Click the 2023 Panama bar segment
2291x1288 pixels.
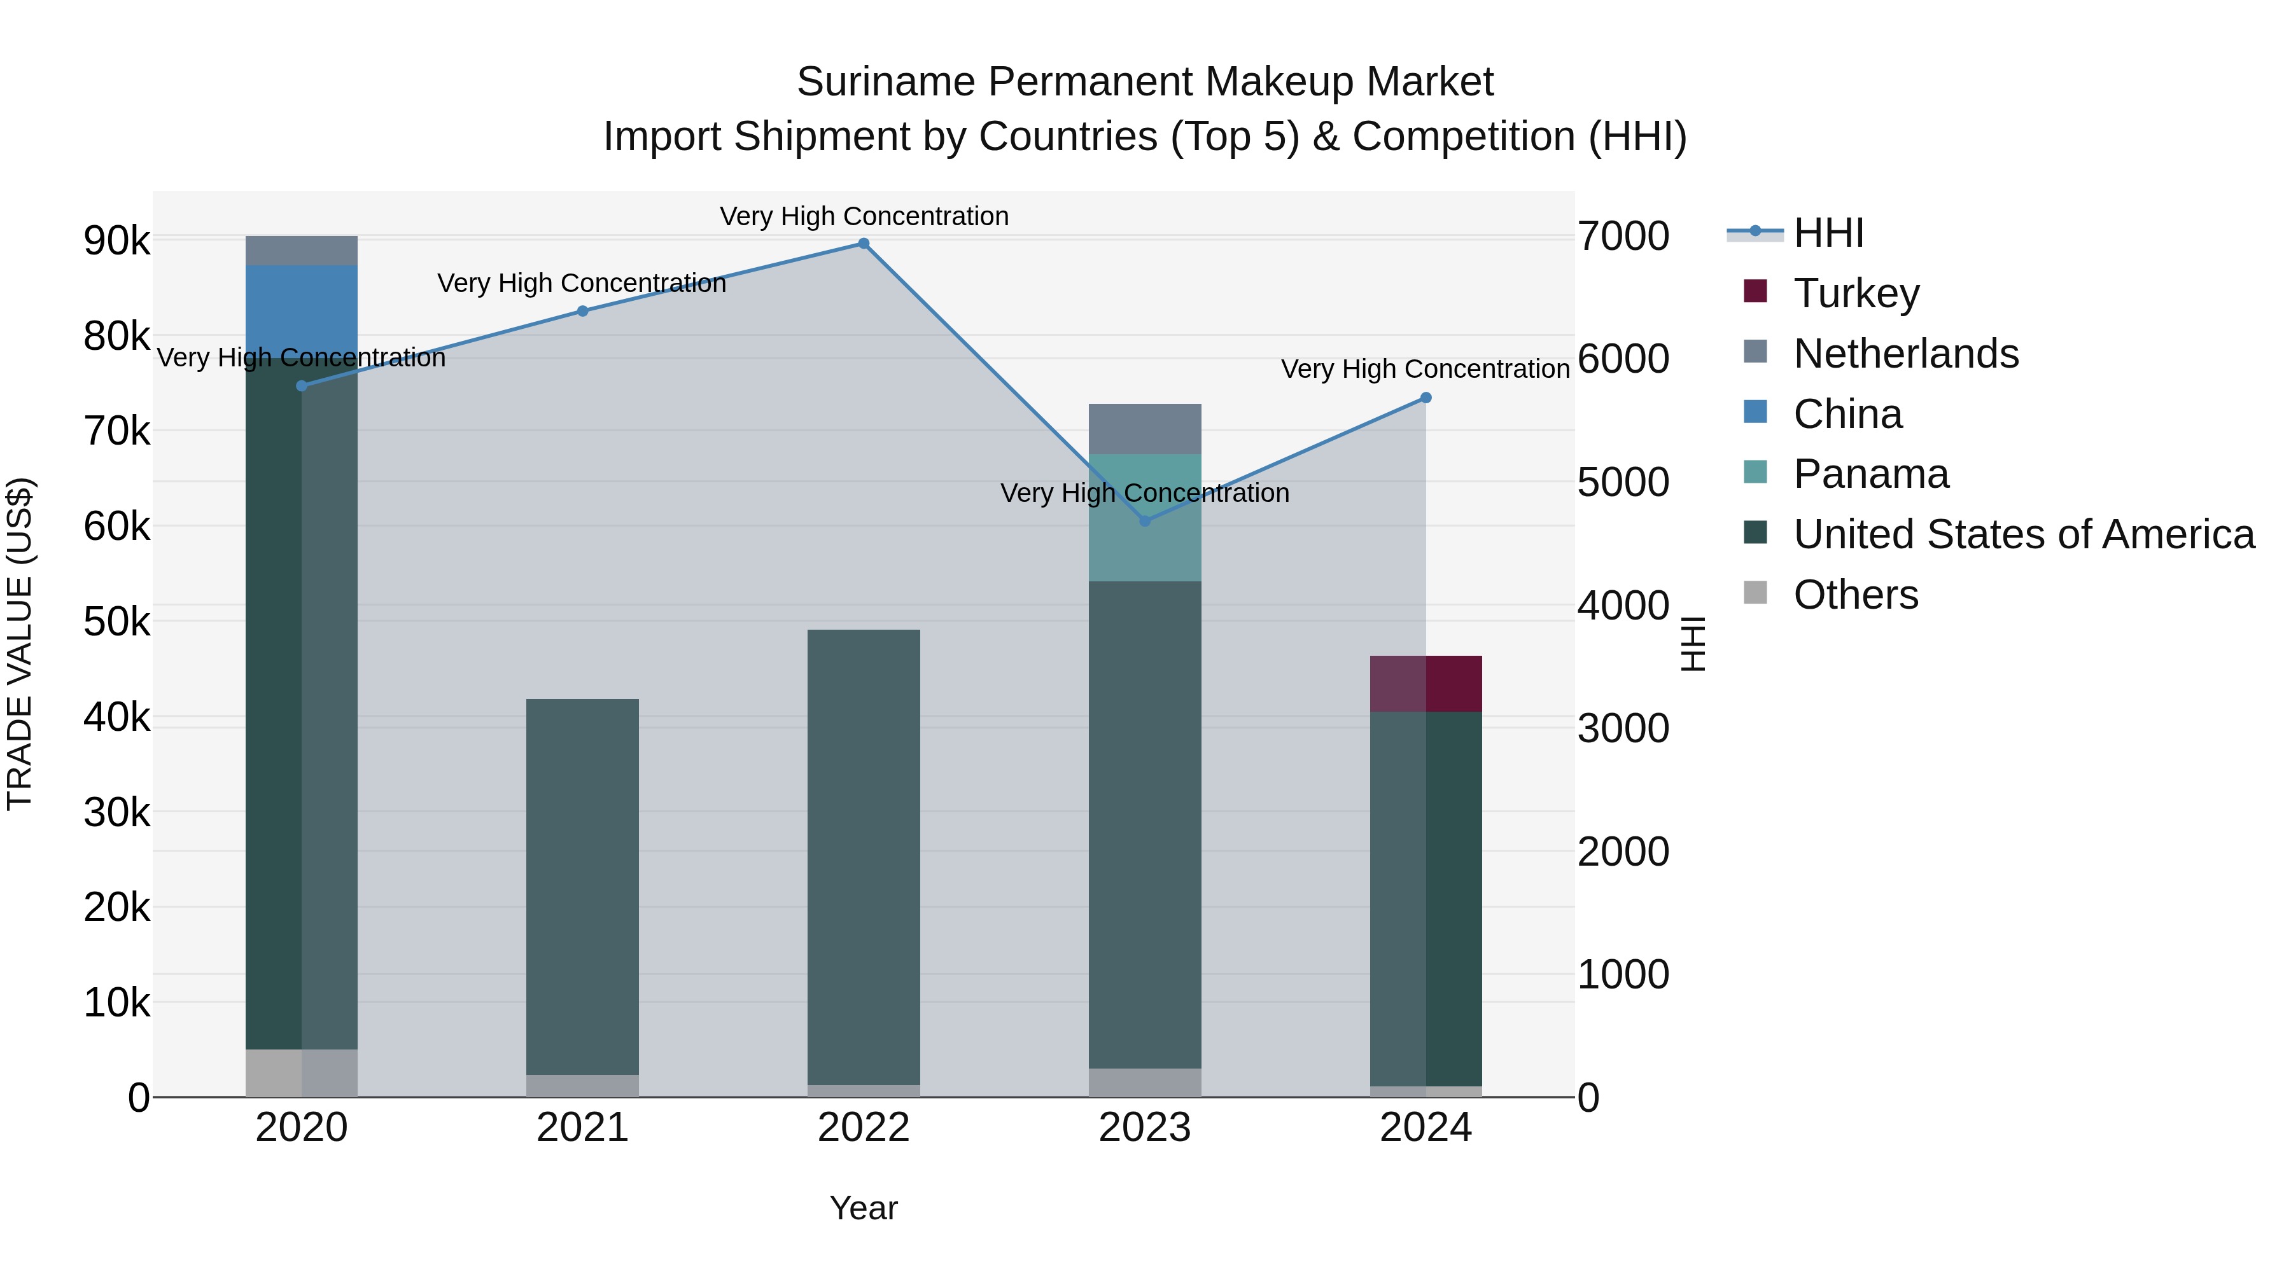(1145, 518)
